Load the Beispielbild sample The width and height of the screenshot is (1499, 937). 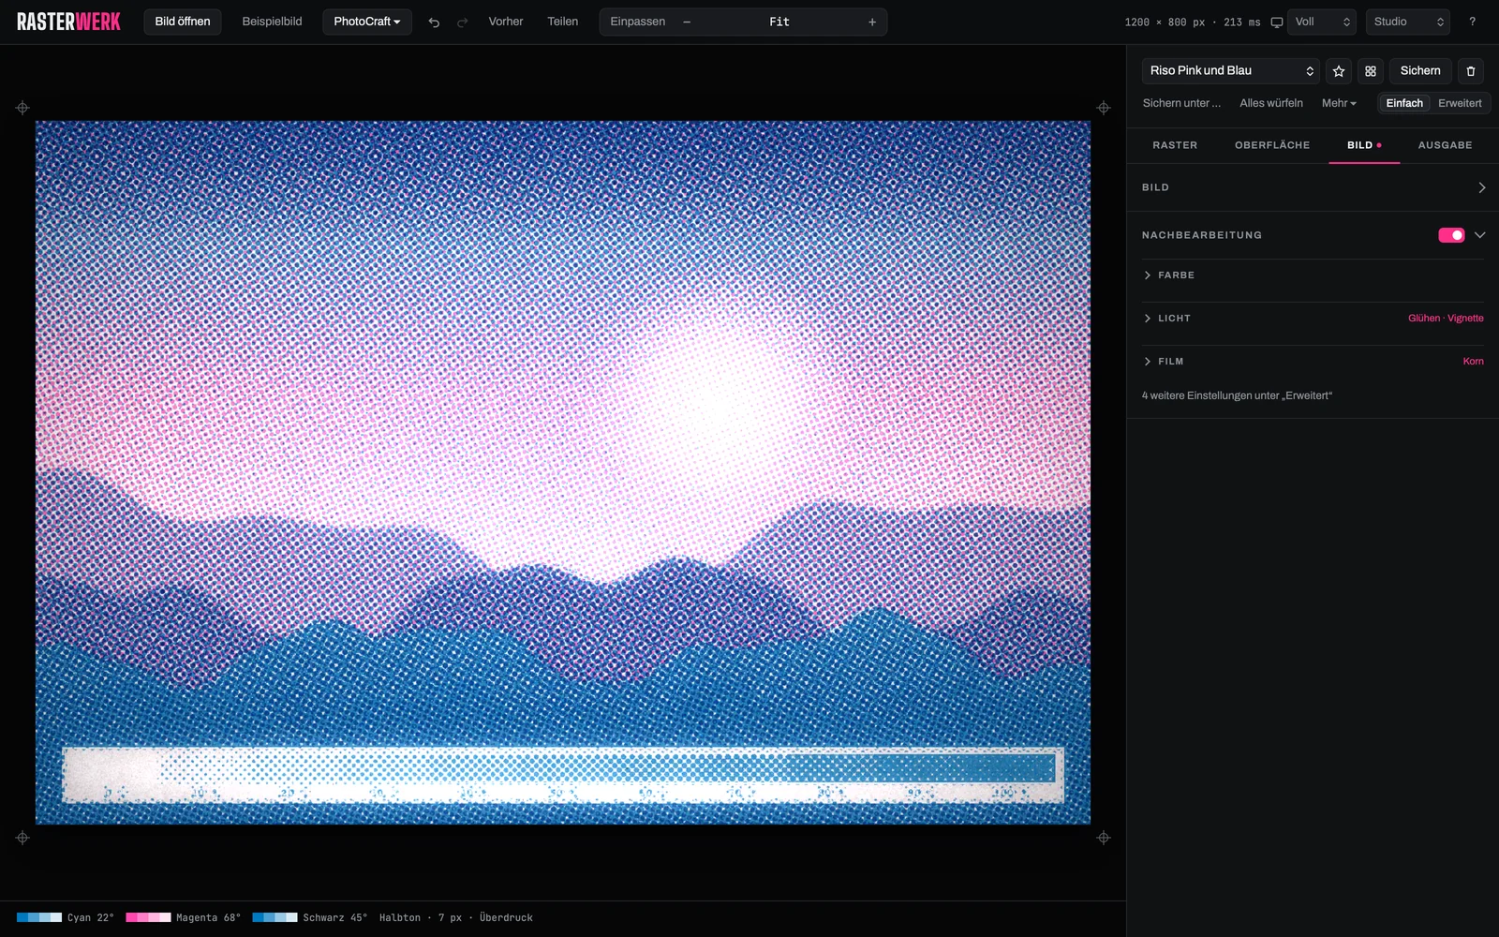tap(272, 22)
